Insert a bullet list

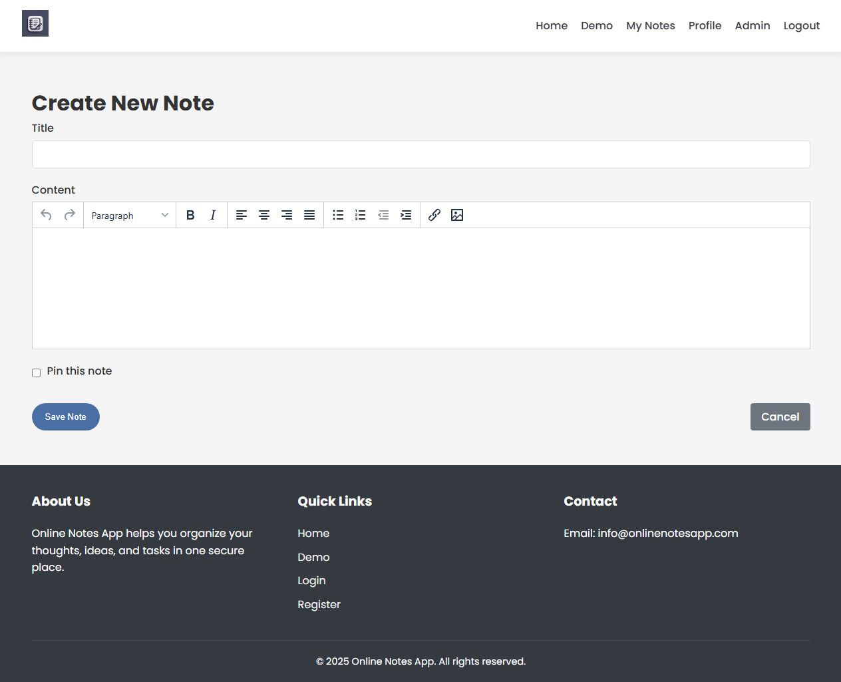coord(338,215)
